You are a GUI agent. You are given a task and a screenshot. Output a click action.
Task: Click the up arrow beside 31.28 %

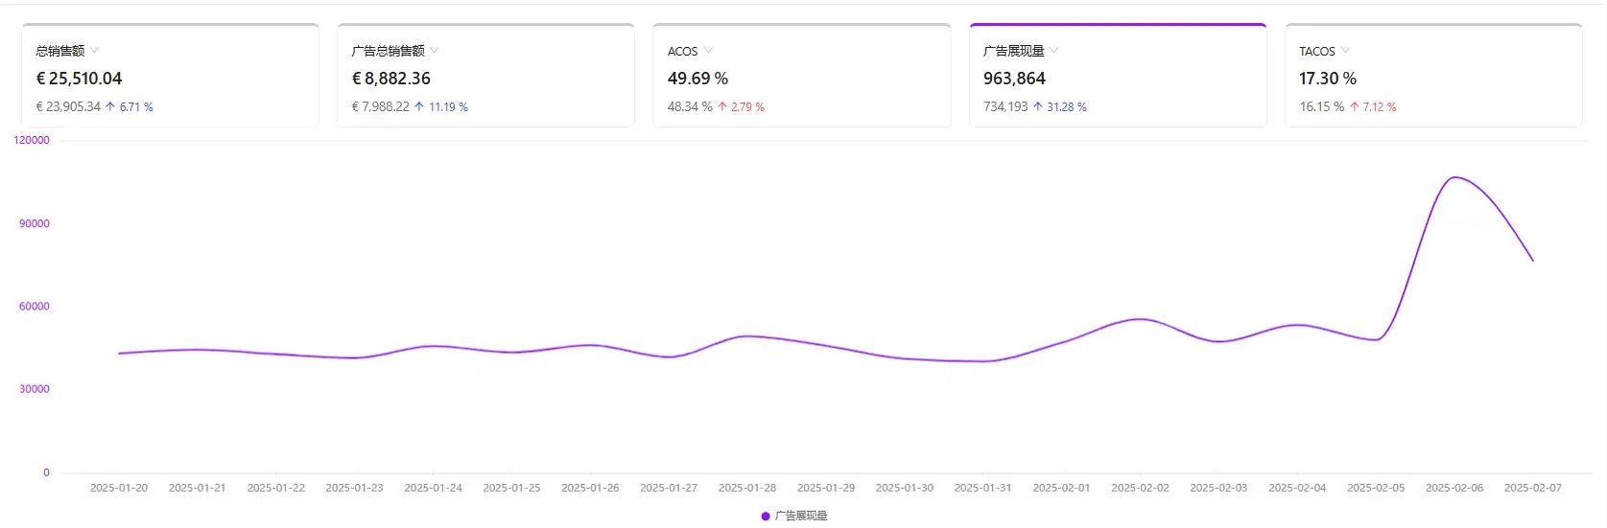[x=1037, y=106]
